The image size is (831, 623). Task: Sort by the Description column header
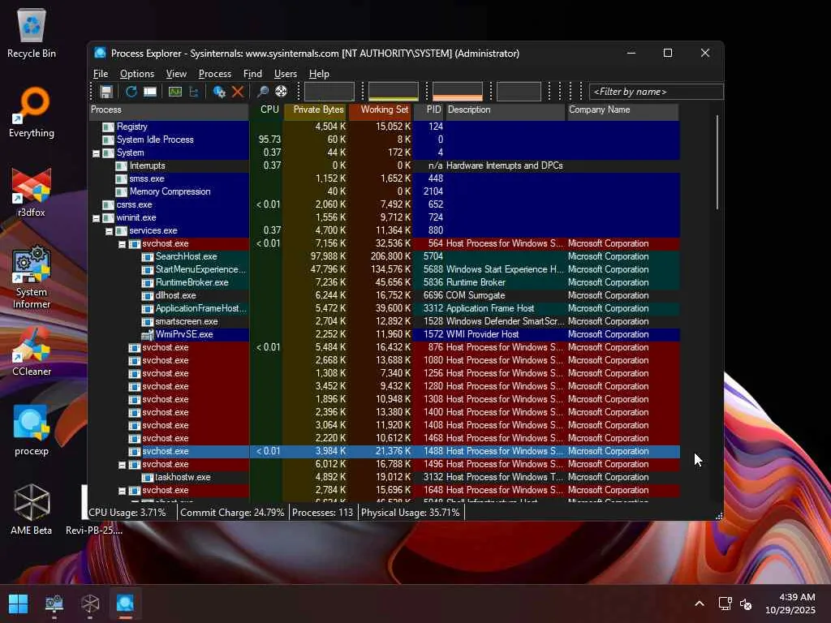tap(505, 110)
